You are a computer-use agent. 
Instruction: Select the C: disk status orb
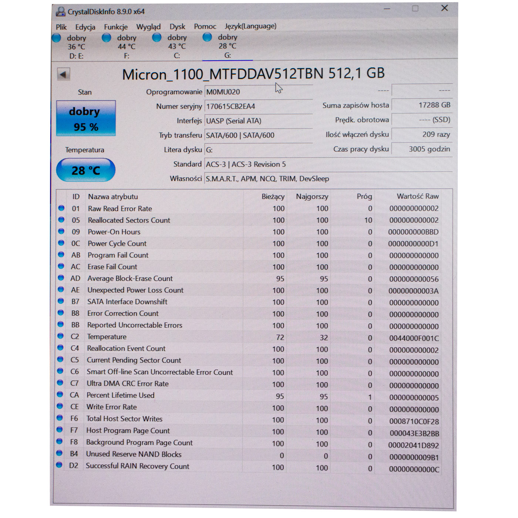[157, 37]
